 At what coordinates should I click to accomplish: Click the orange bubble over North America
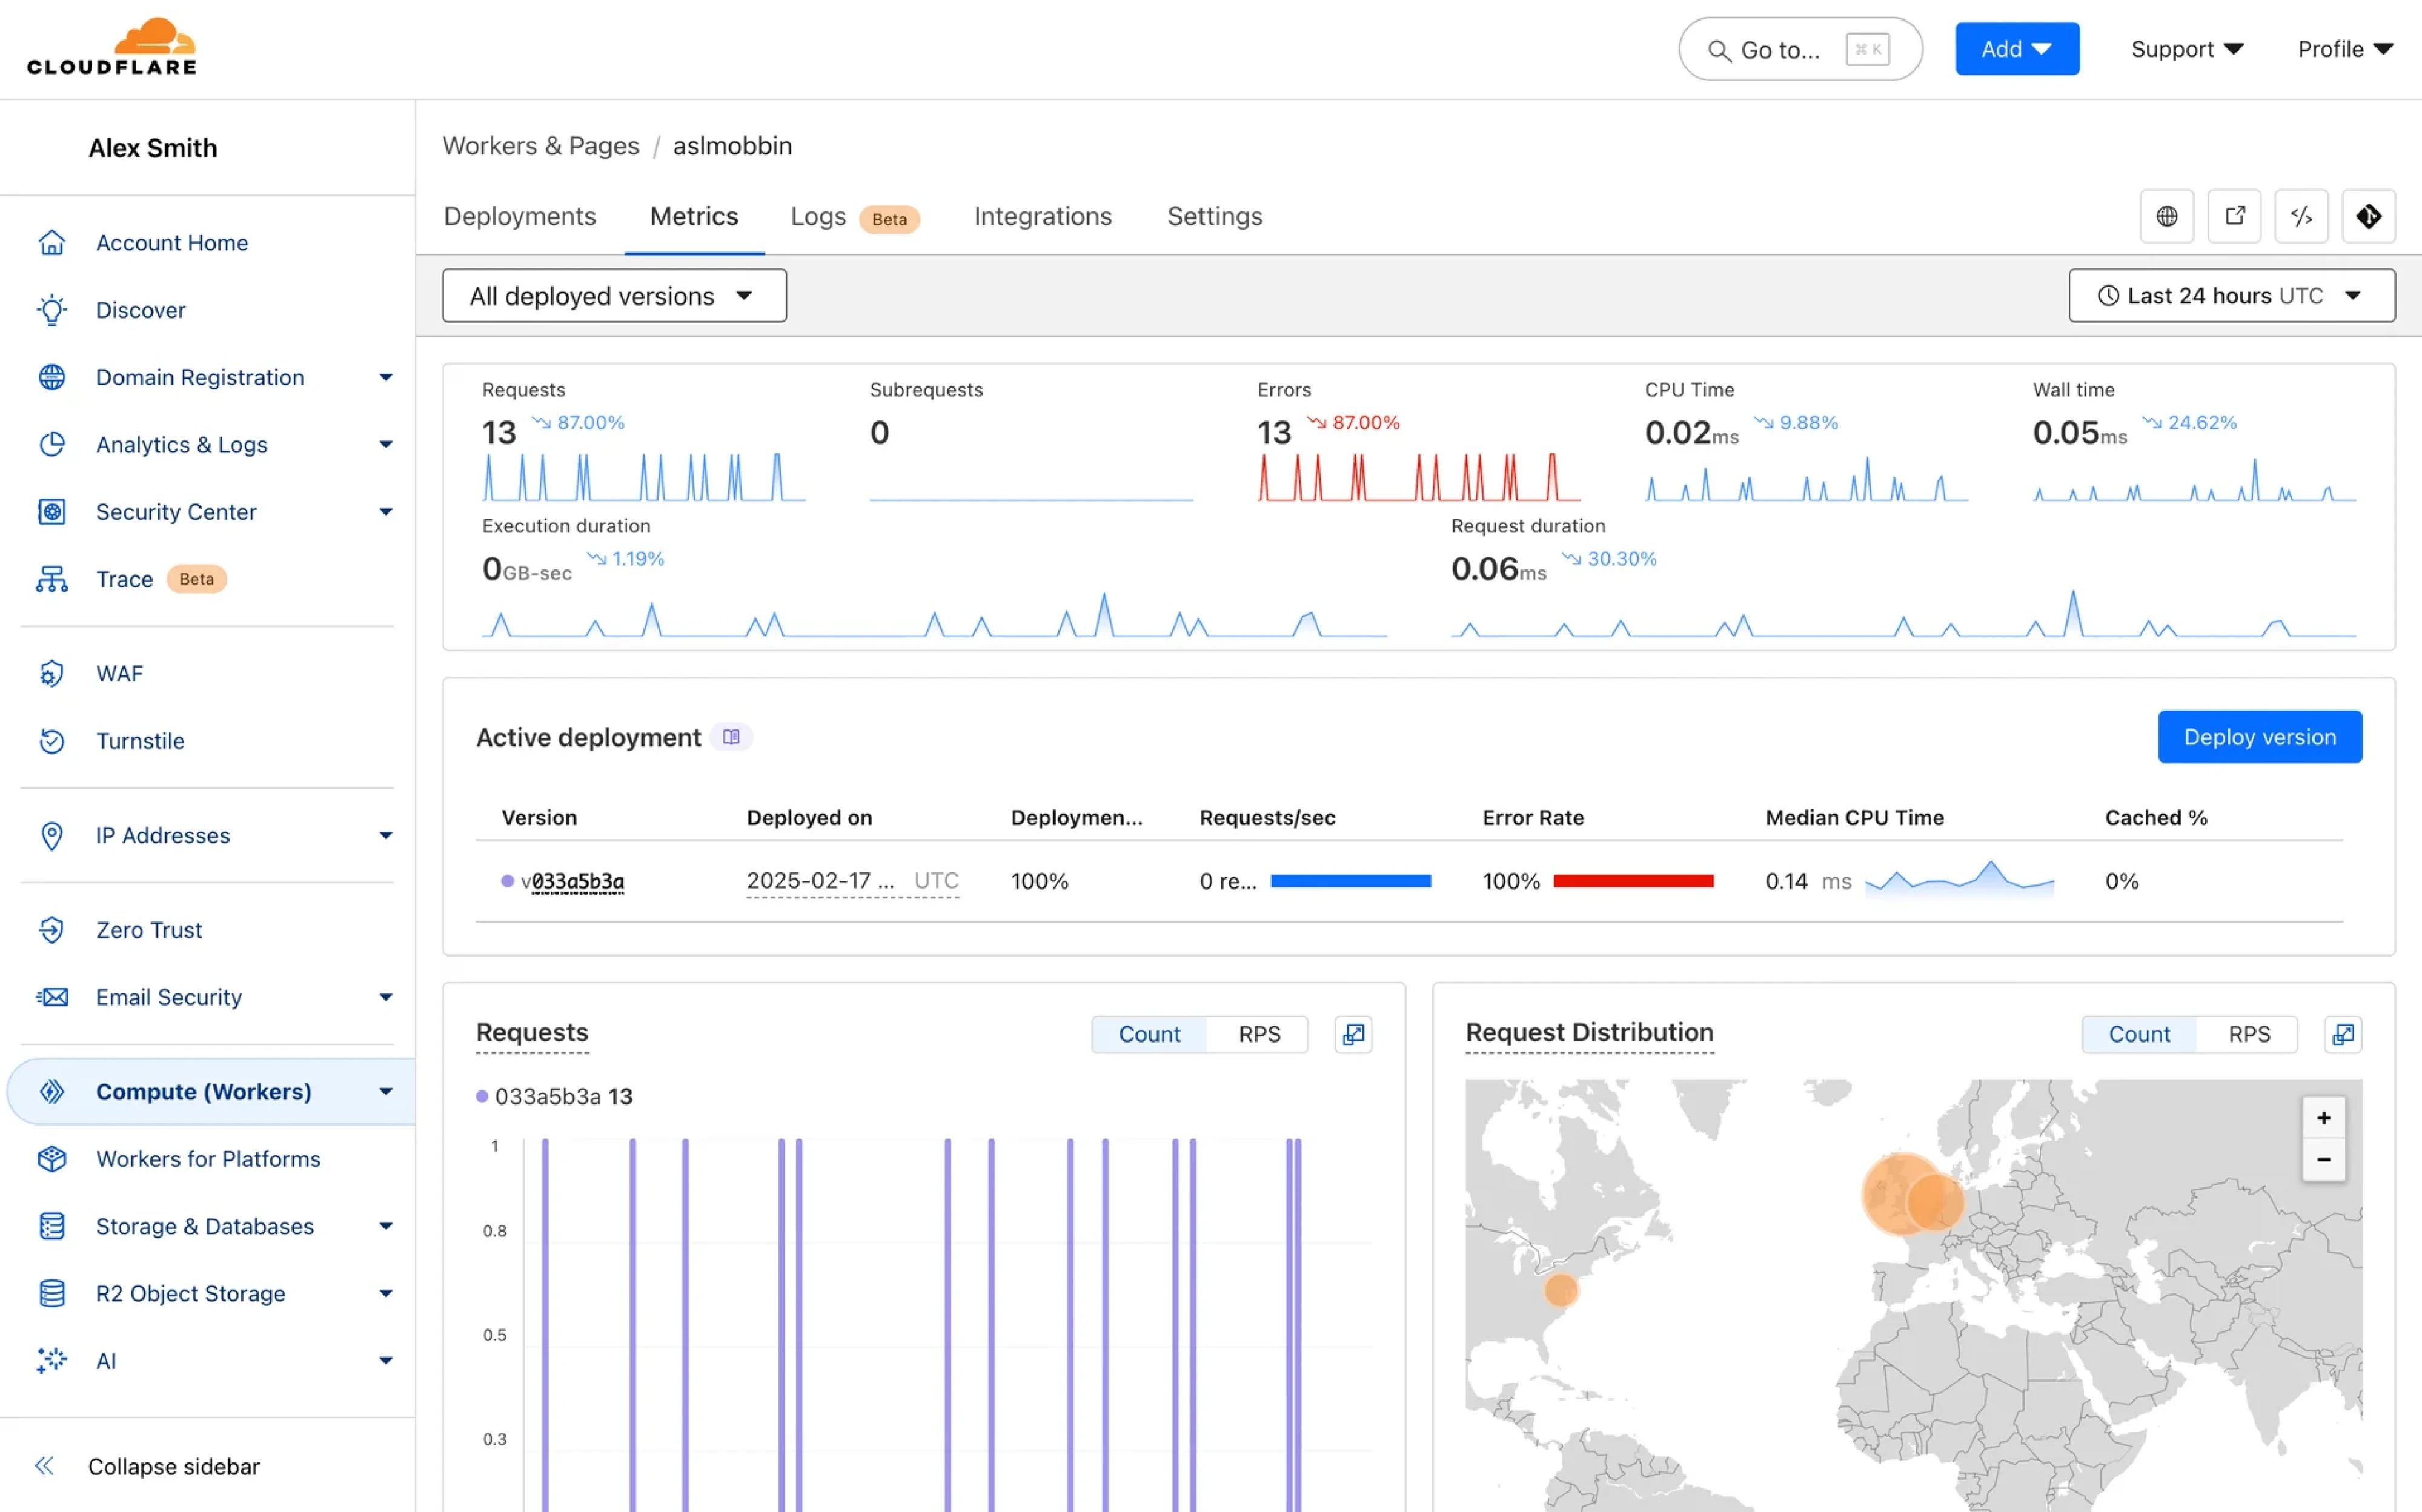click(x=1561, y=1290)
